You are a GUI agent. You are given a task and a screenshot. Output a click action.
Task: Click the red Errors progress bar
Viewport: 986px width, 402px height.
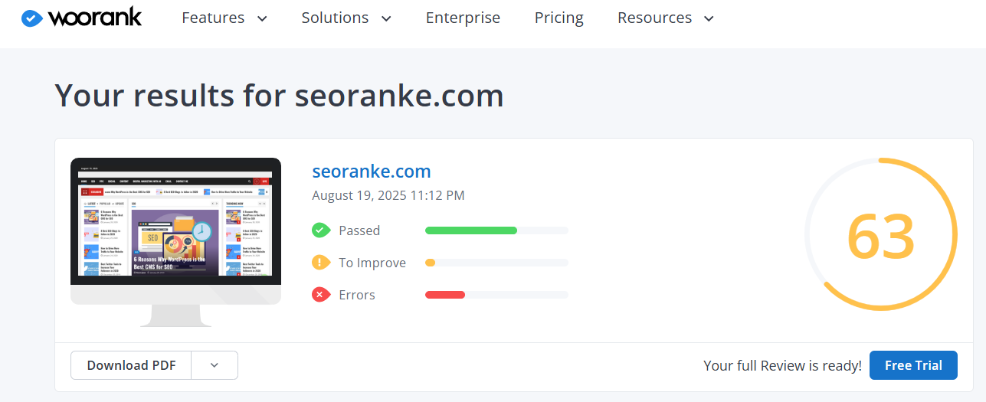(x=445, y=295)
